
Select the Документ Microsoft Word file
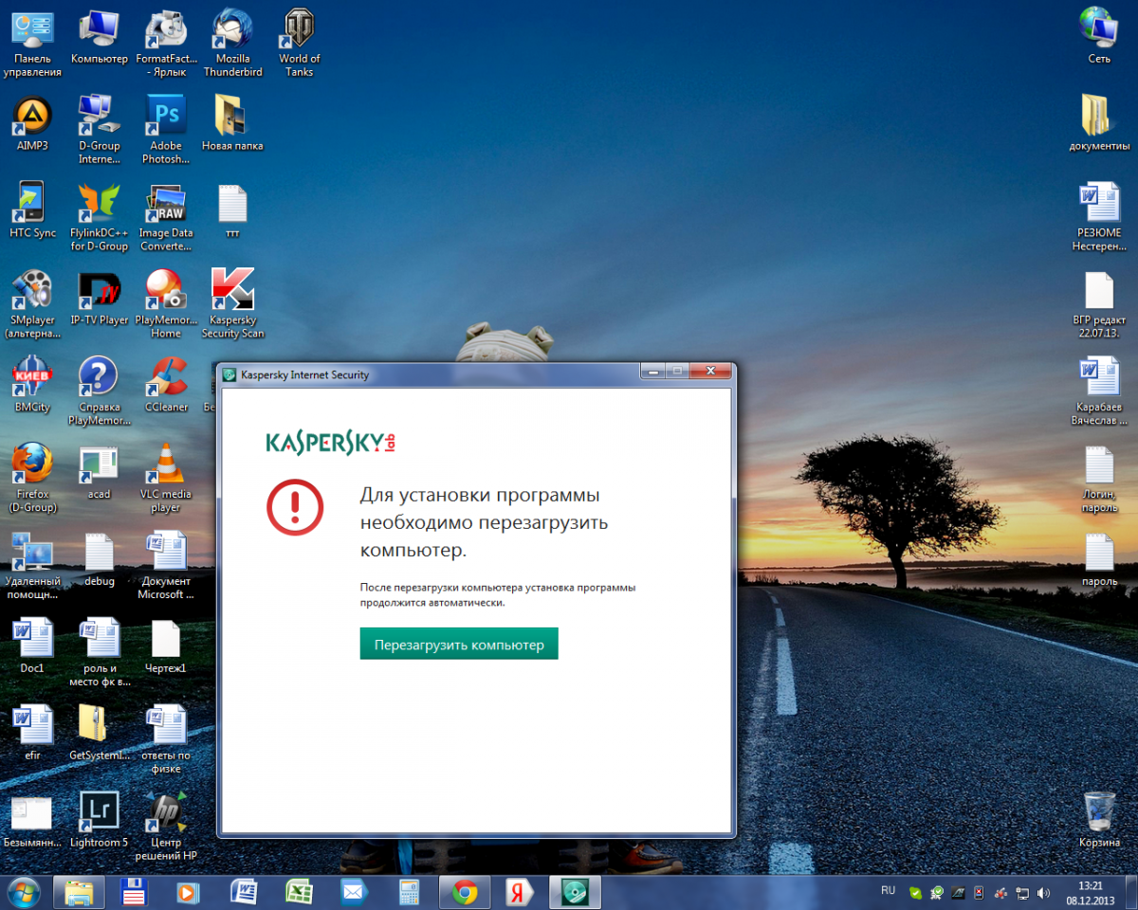coord(166,566)
